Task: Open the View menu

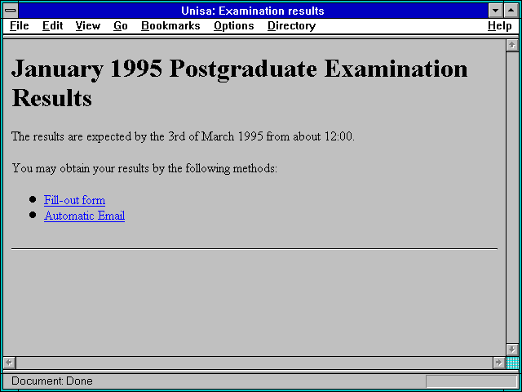Action: click(88, 25)
